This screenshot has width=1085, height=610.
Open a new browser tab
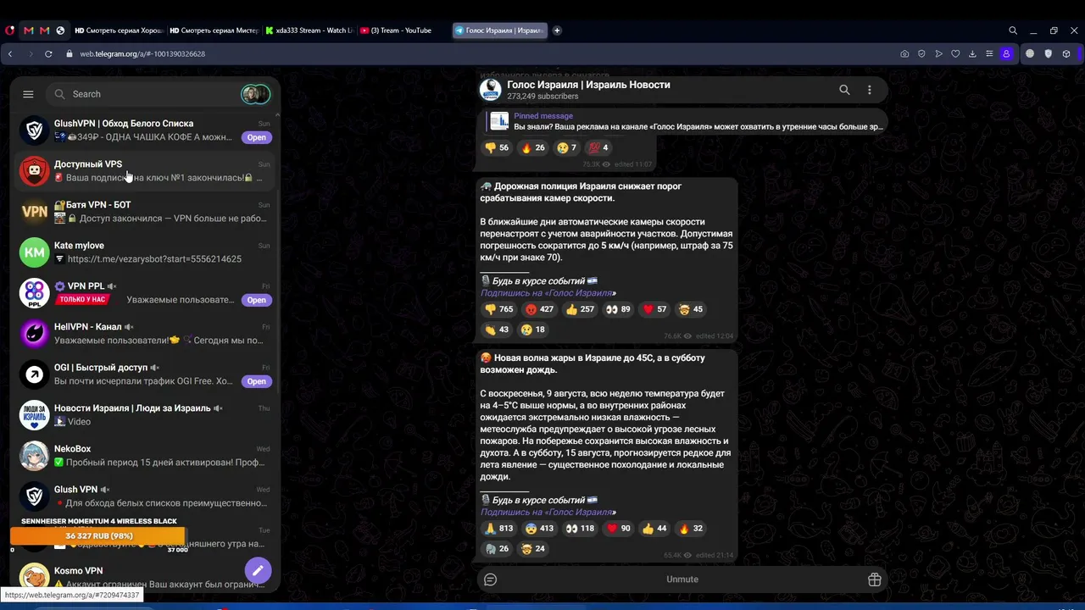557,30
